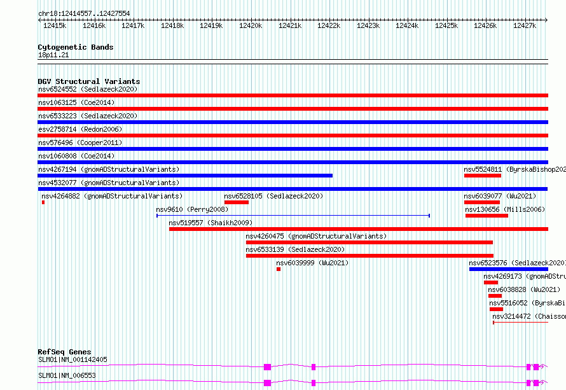566x390 pixels.
Task: Open the nsv130656 (Mills2006) label
Action: tap(505, 209)
